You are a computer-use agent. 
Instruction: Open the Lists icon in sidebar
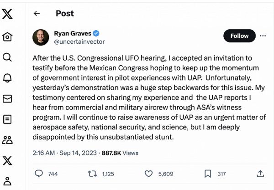point(7,119)
